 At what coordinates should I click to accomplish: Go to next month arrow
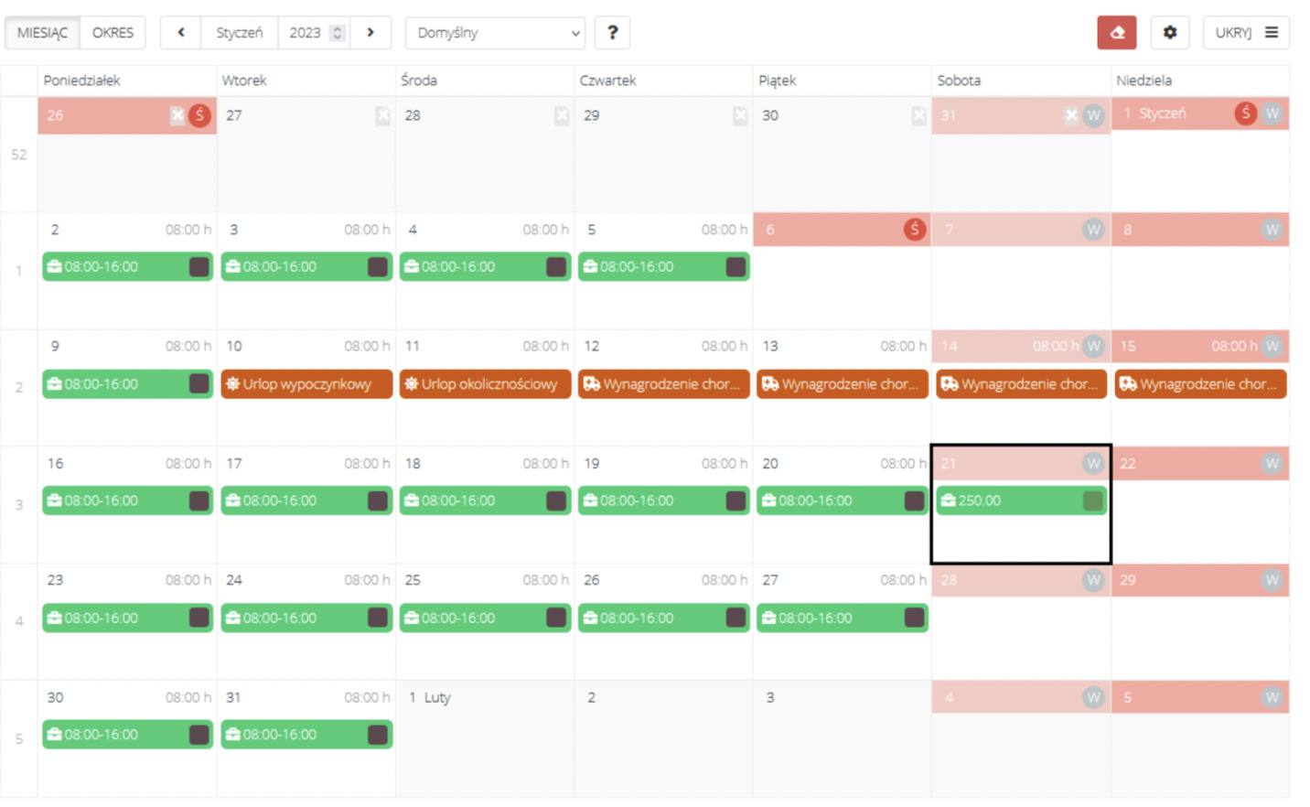click(x=370, y=33)
